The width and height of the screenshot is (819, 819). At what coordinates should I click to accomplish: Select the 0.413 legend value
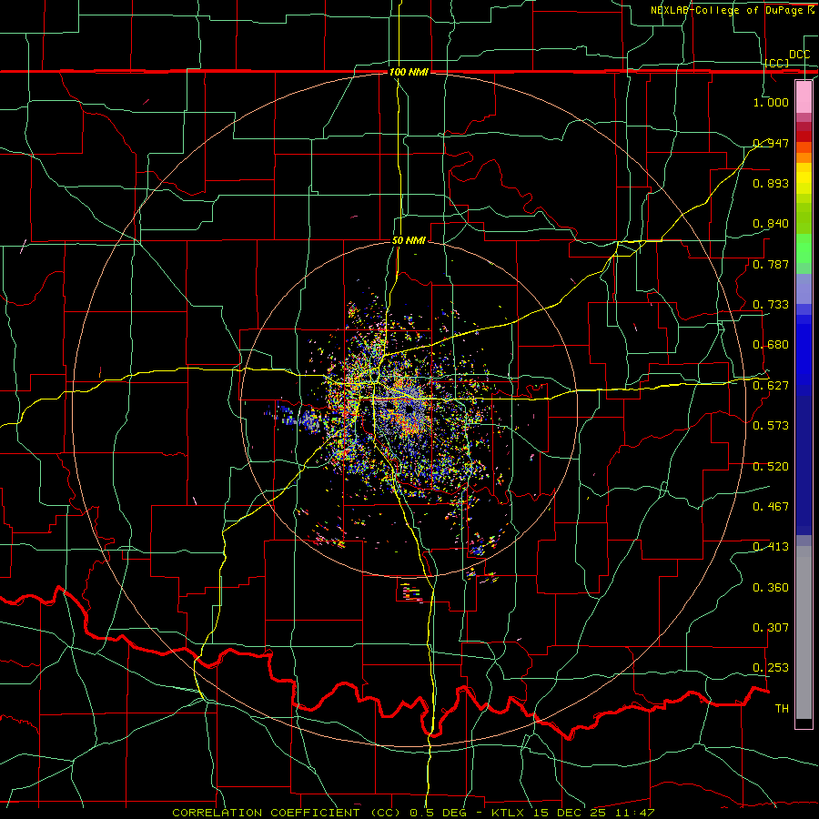(x=771, y=547)
